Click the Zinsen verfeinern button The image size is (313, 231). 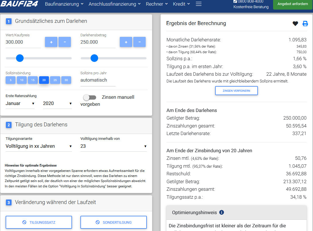[236, 91]
